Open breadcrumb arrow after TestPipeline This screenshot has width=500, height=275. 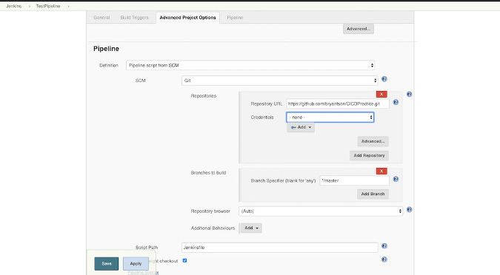(68, 6)
